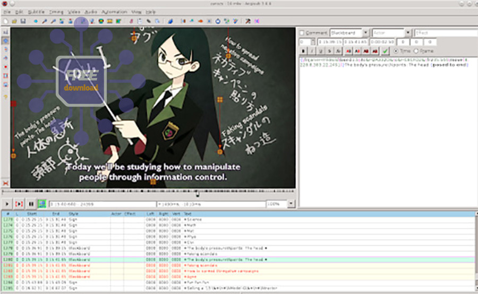Open the Video menu
This screenshot has height=294, width=478.
(74, 12)
